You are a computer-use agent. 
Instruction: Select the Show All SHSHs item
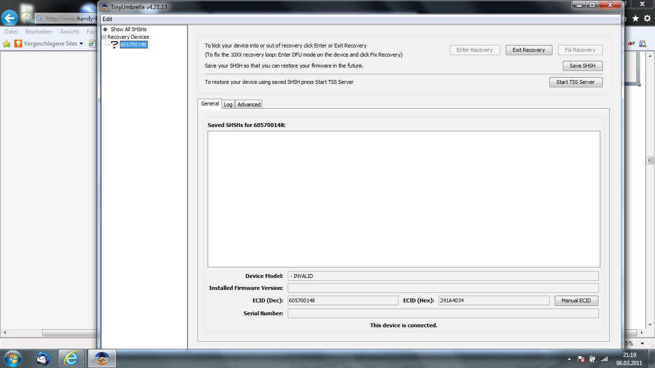(x=128, y=29)
